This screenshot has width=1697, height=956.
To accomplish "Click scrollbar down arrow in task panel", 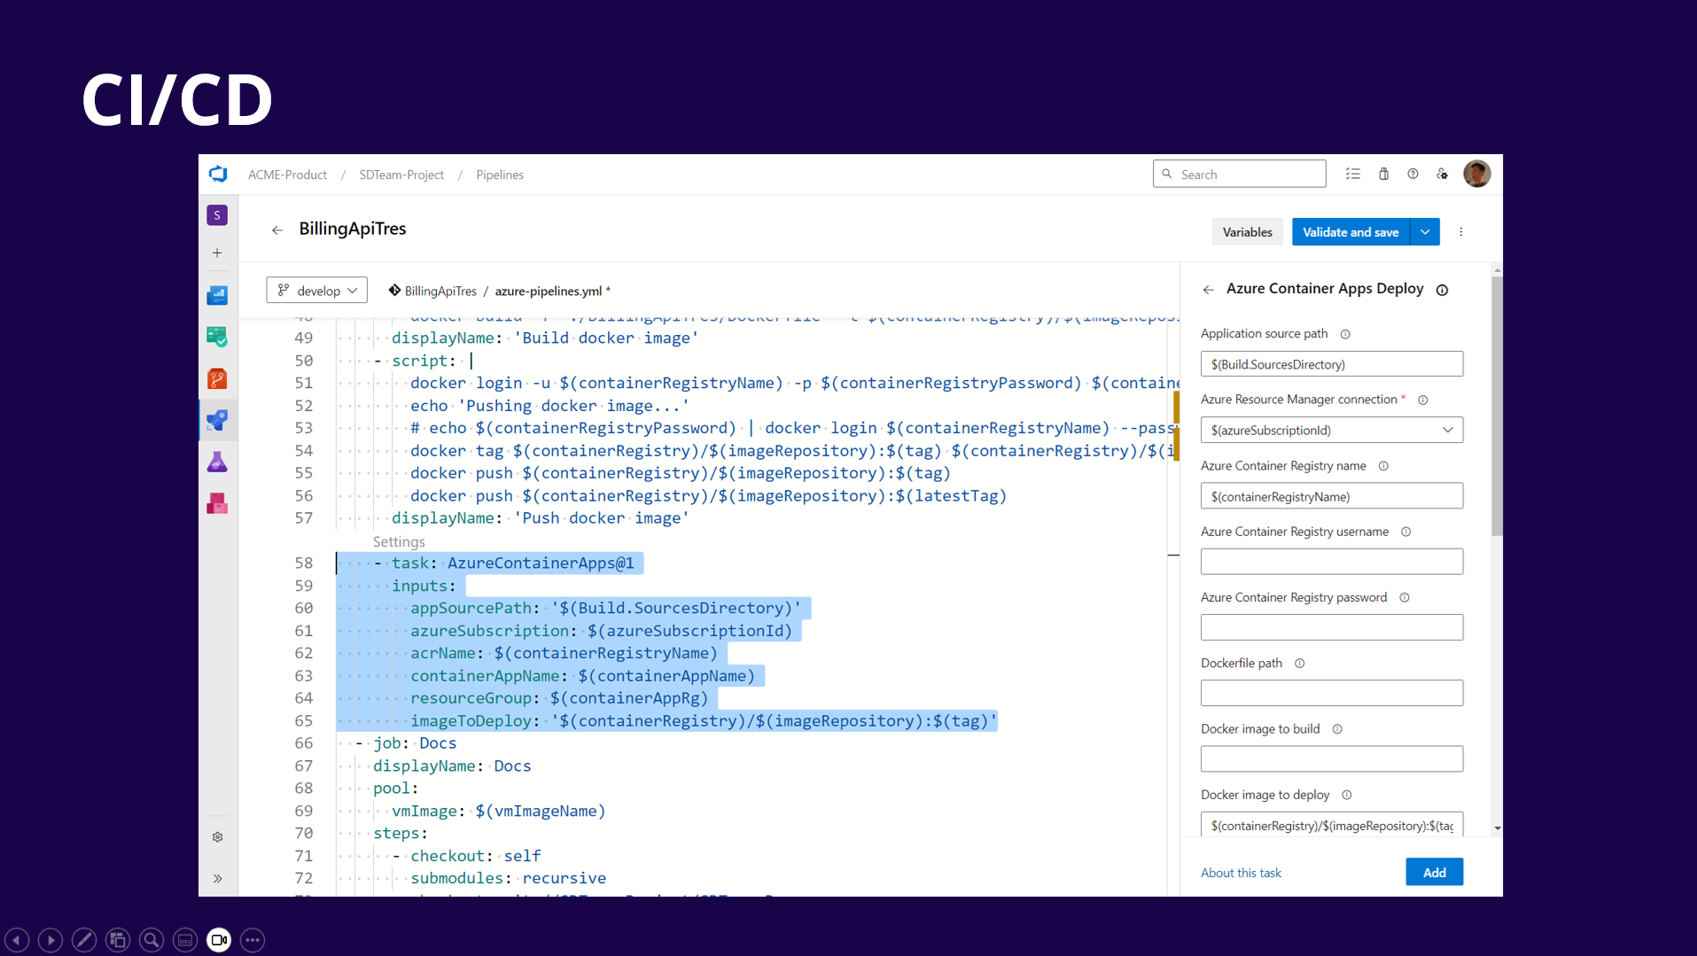I will (1497, 828).
